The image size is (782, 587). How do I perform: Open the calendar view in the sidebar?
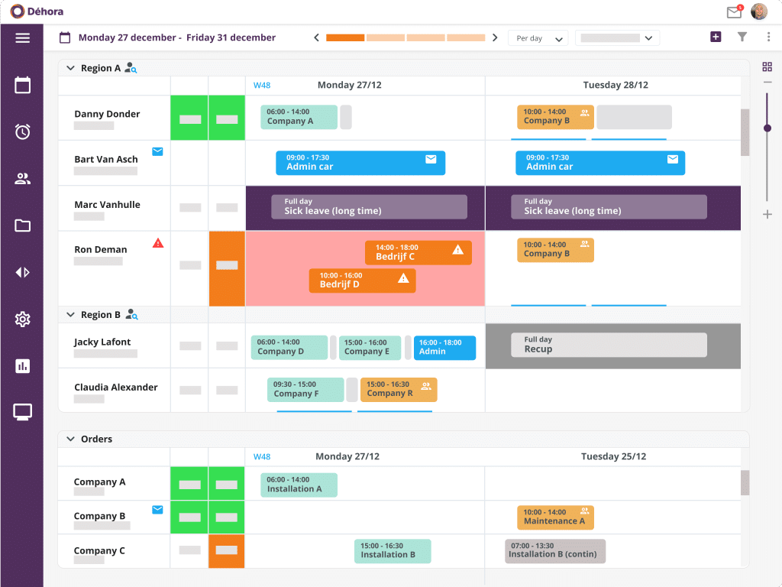coord(22,86)
